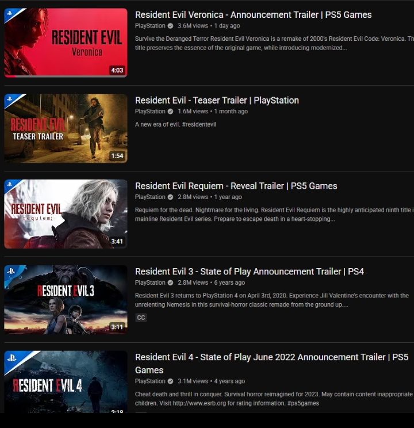Open Resident Evil Teaser Trailer thumbnail
The height and width of the screenshot is (428, 414).
click(66, 128)
